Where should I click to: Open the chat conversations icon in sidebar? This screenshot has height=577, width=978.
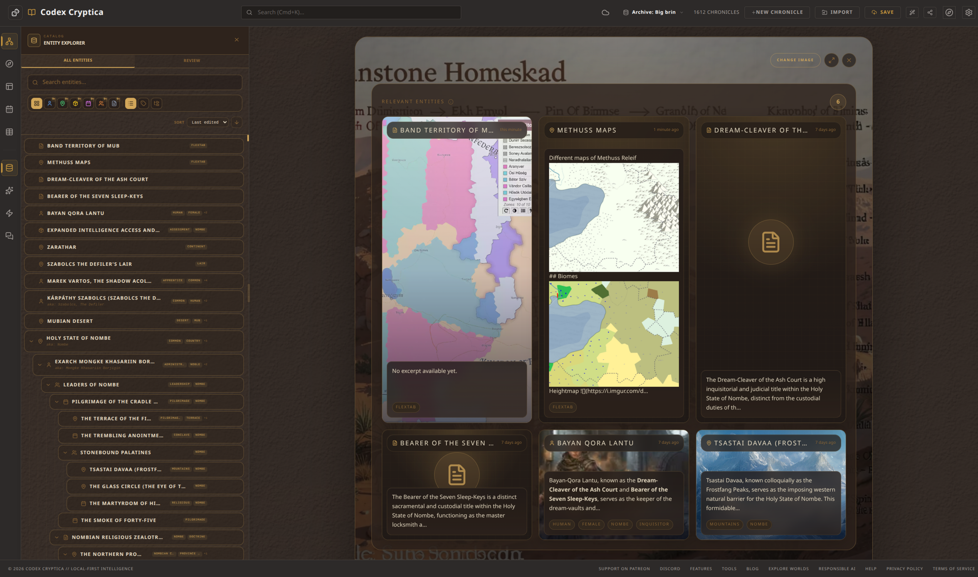click(x=9, y=236)
